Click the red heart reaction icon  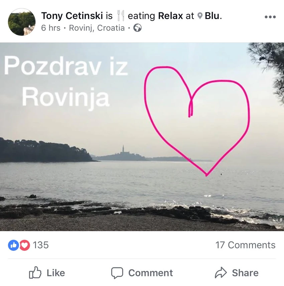point(24,245)
